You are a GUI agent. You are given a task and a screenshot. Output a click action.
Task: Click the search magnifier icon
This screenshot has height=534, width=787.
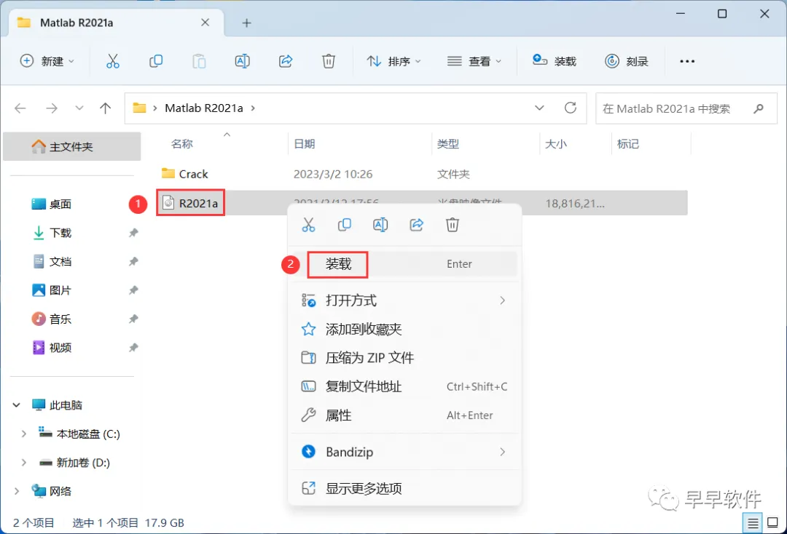pos(759,108)
